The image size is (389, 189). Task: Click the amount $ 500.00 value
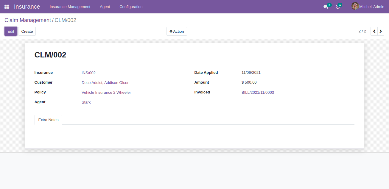point(249,82)
